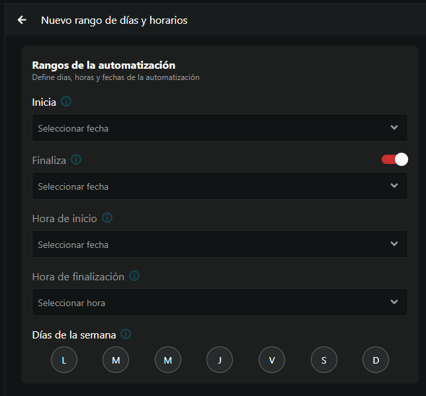Choose Thursday (J) day button
Image resolution: width=426 pixels, height=396 pixels.
(220, 360)
